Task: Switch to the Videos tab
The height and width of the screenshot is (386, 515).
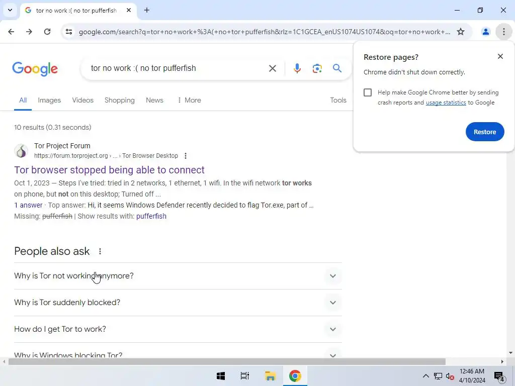Action: [83, 100]
